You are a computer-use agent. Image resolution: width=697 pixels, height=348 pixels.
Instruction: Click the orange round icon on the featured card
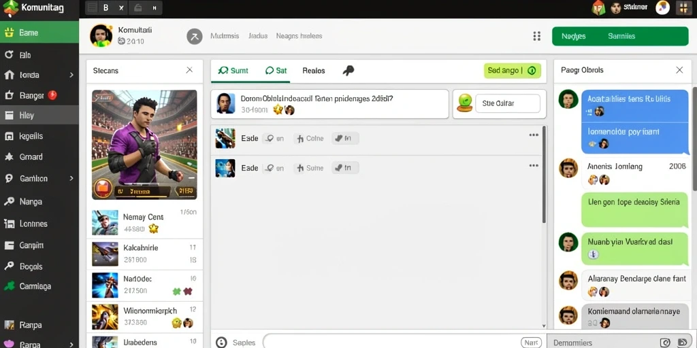[x=103, y=188]
